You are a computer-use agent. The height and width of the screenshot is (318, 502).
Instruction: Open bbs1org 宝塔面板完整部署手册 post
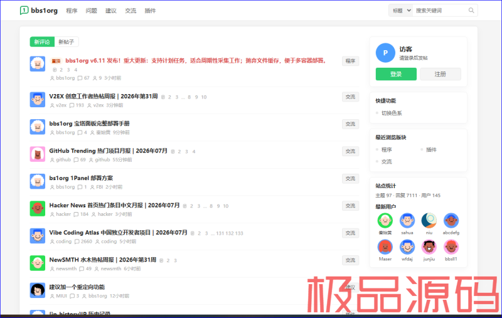[89, 124]
